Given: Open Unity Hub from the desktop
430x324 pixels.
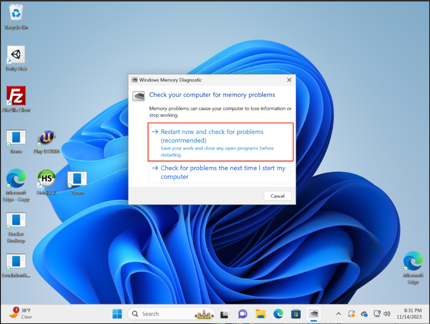Looking at the screenshot, I should tap(16, 54).
